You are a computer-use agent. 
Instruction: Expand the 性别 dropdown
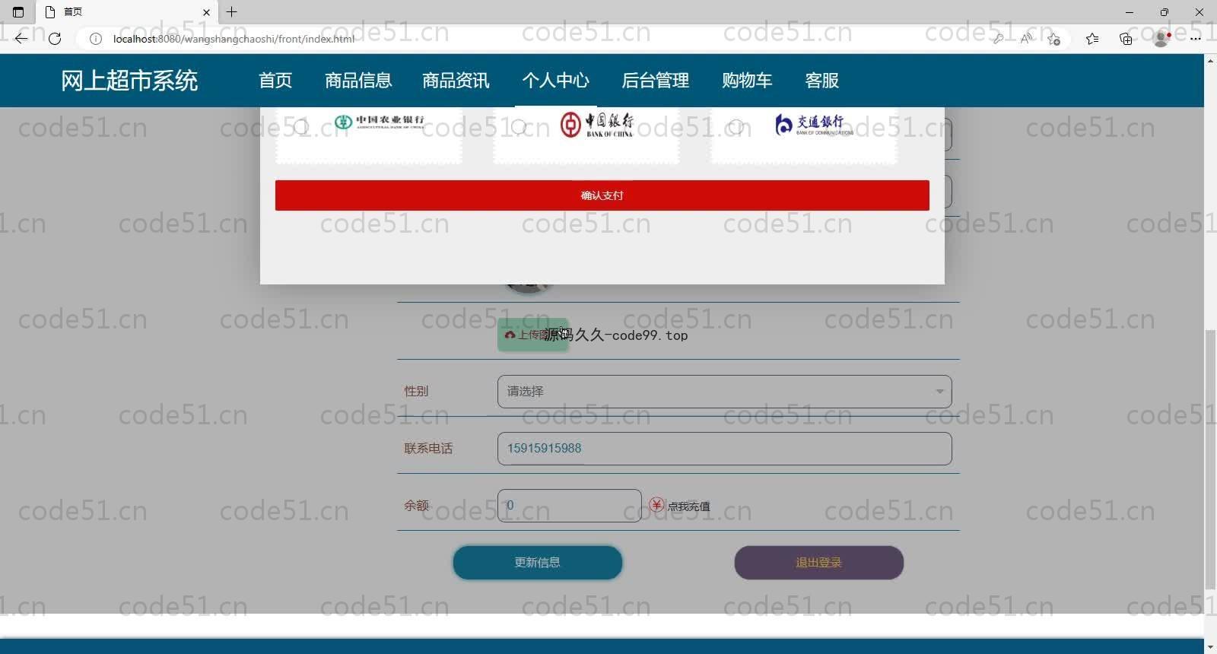[x=724, y=392]
